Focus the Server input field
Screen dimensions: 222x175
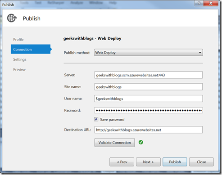click(149, 75)
